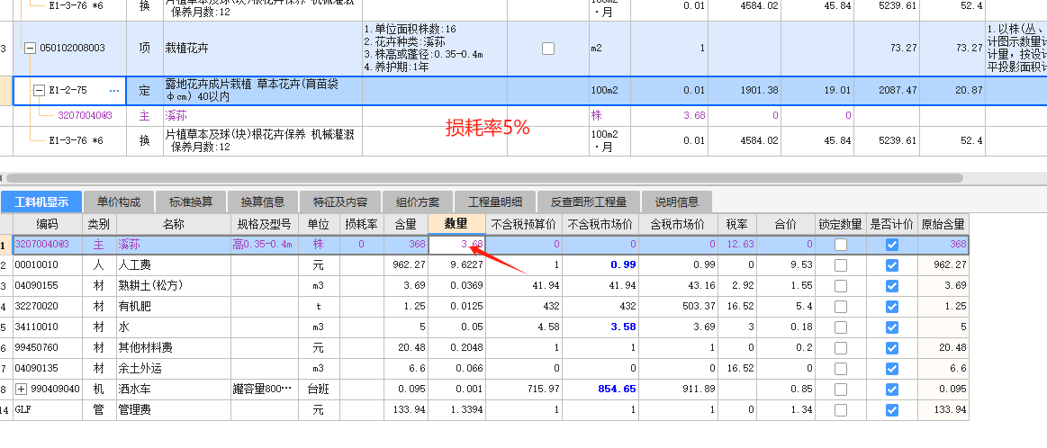
Task: Uncheck 是否计价 for the 水 row
Action: point(891,327)
